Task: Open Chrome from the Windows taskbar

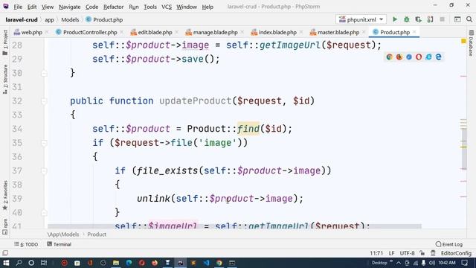Action: 219,263
